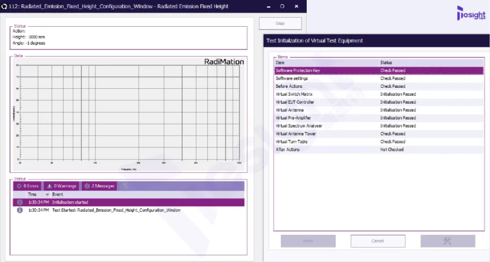
Task: Click the Event column header
Action: coord(147,194)
